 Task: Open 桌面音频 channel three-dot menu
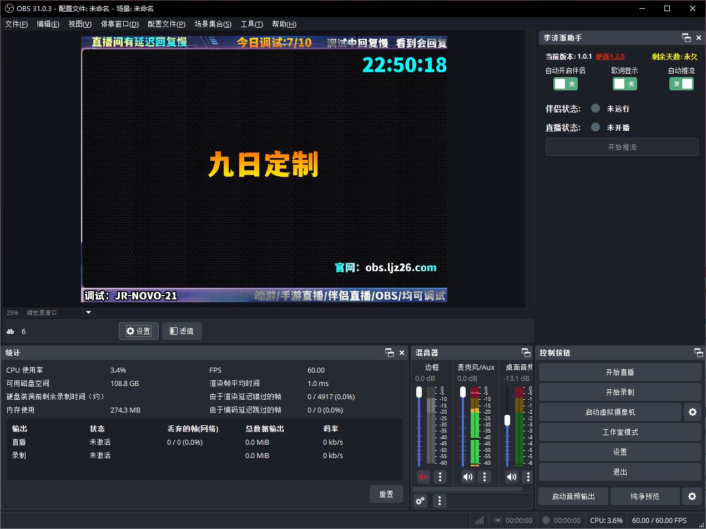pyautogui.click(x=528, y=476)
